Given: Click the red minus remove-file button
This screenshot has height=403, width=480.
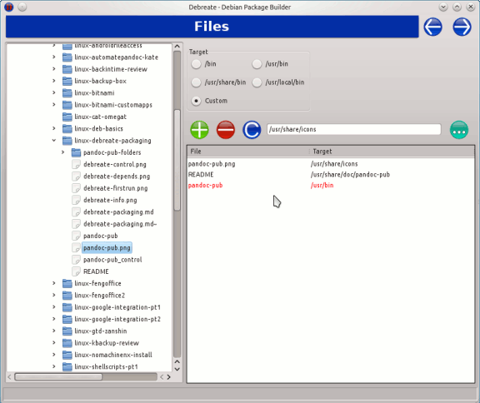Looking at the screenshot, I should 226,130.
